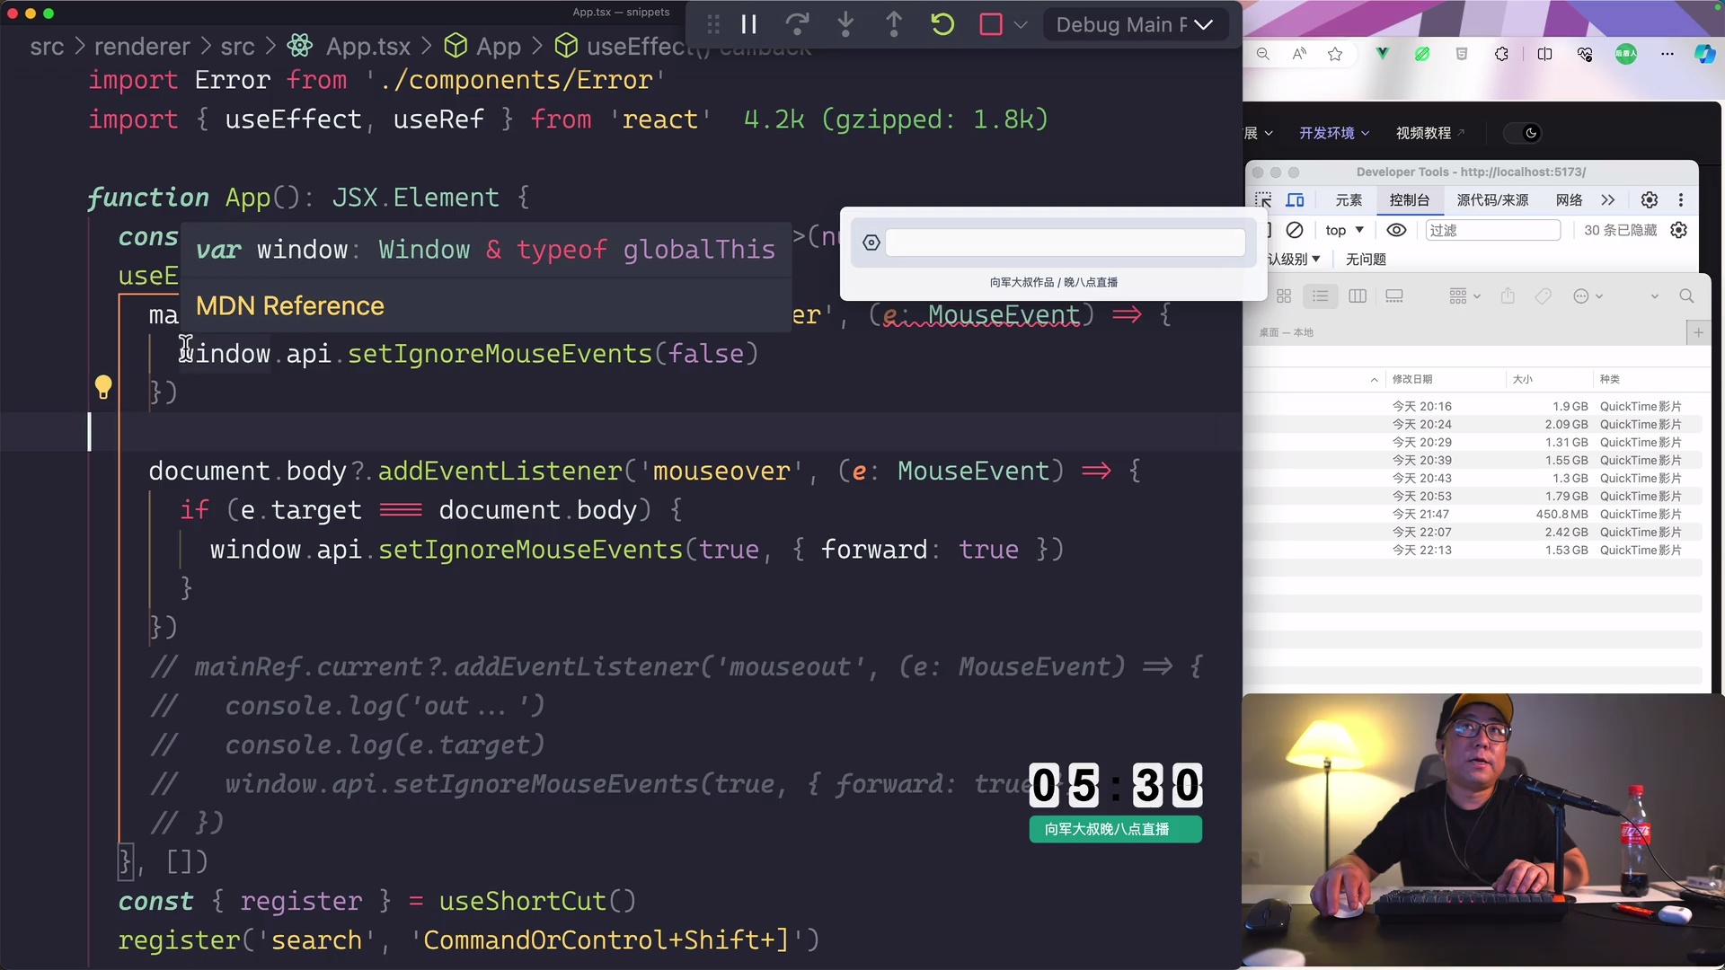Screen dimensions: 1725x970
Task: Switch to the 网络 tab in DevTools
Action: [1568, 199]
